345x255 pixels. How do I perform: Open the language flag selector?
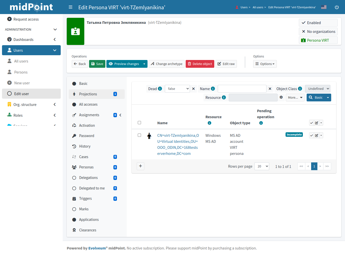pos(324,7)
